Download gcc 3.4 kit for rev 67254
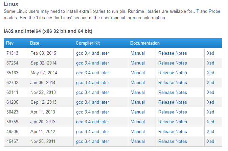This screenshot has width=228, height=151. (x=92, y=63)
